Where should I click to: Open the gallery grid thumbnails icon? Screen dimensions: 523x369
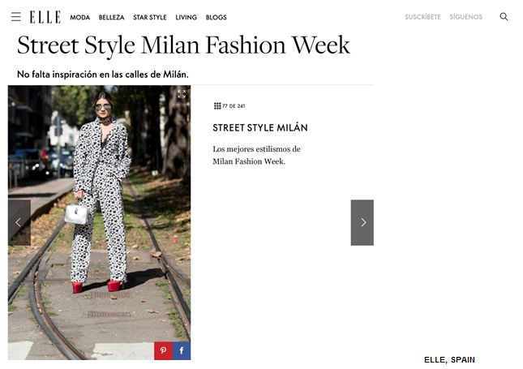(x=217, y=105)
